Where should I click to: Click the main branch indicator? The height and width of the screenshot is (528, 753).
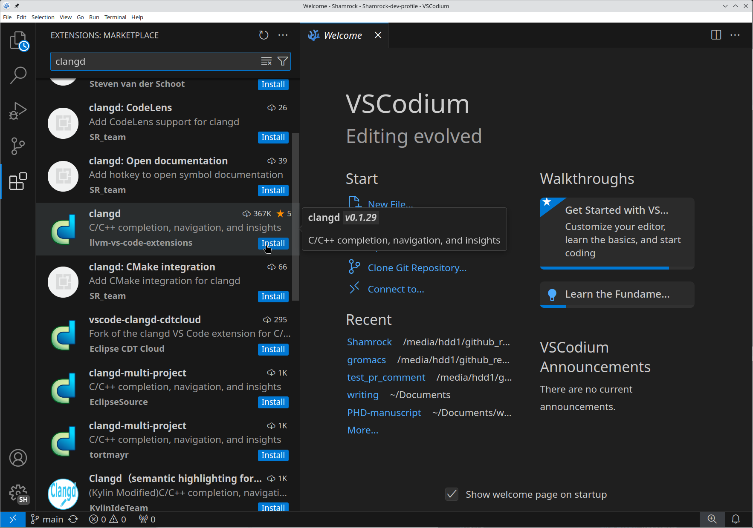(x=47, y=519)
